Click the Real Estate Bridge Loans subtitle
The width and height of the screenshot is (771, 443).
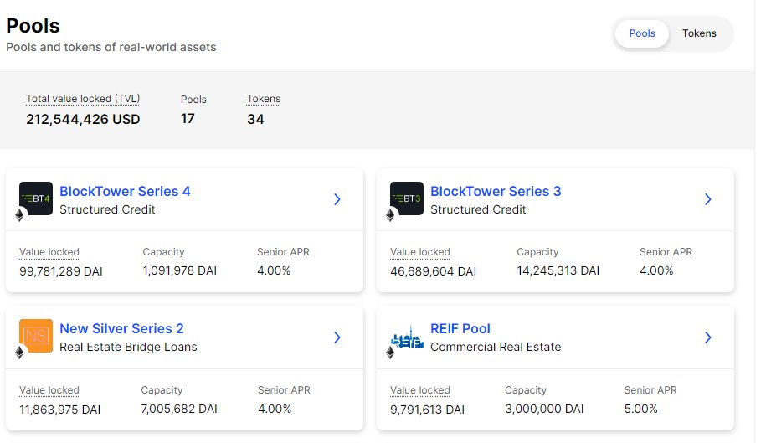click(128, 348)
